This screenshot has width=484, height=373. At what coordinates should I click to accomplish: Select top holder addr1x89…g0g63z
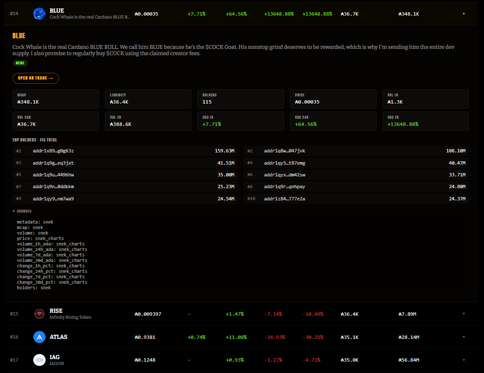tap(125, 151)
